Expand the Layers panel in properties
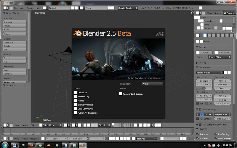 coord(197,63)
